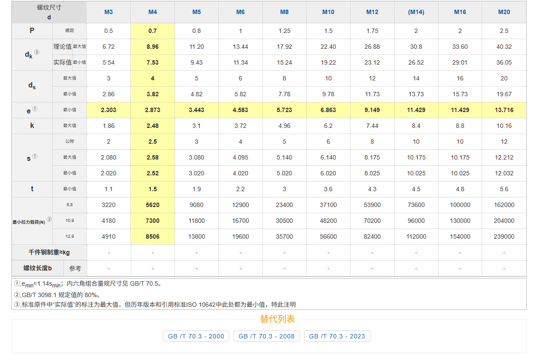The image size is (535, 356).
Task: Click the M20 thread size header
Action: coord(504,12)
